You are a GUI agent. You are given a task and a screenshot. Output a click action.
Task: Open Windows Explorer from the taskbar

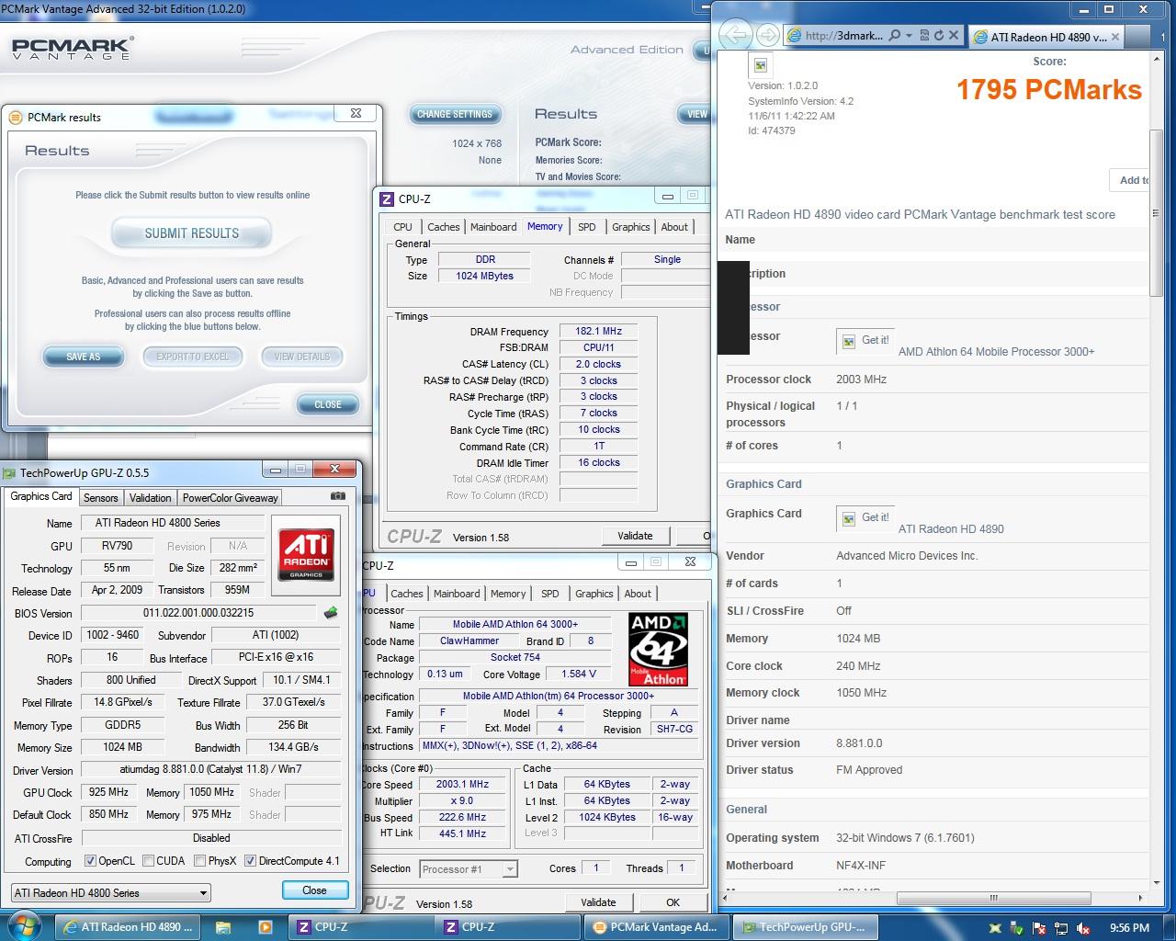tap(224, 927)
